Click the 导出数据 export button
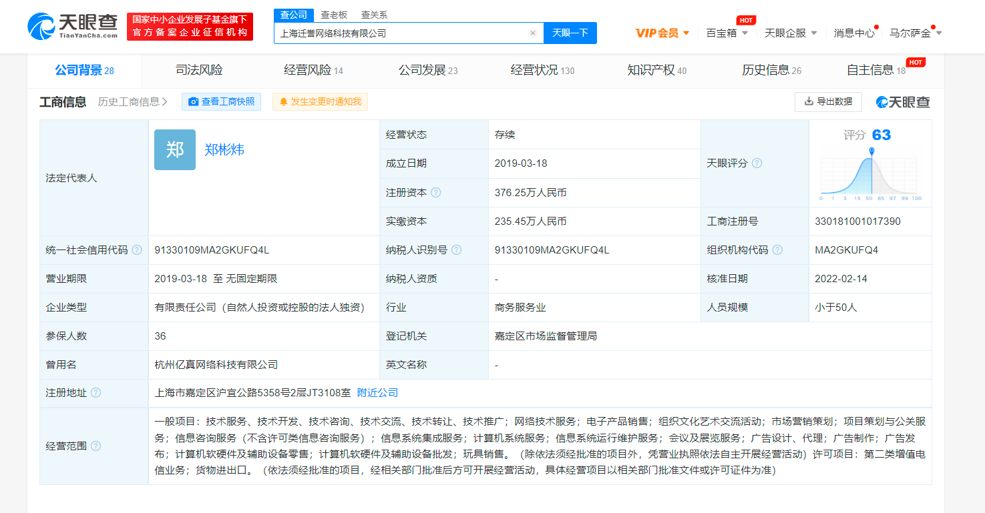The height and width of the screenshot is (513, 985). pos(828,102)
